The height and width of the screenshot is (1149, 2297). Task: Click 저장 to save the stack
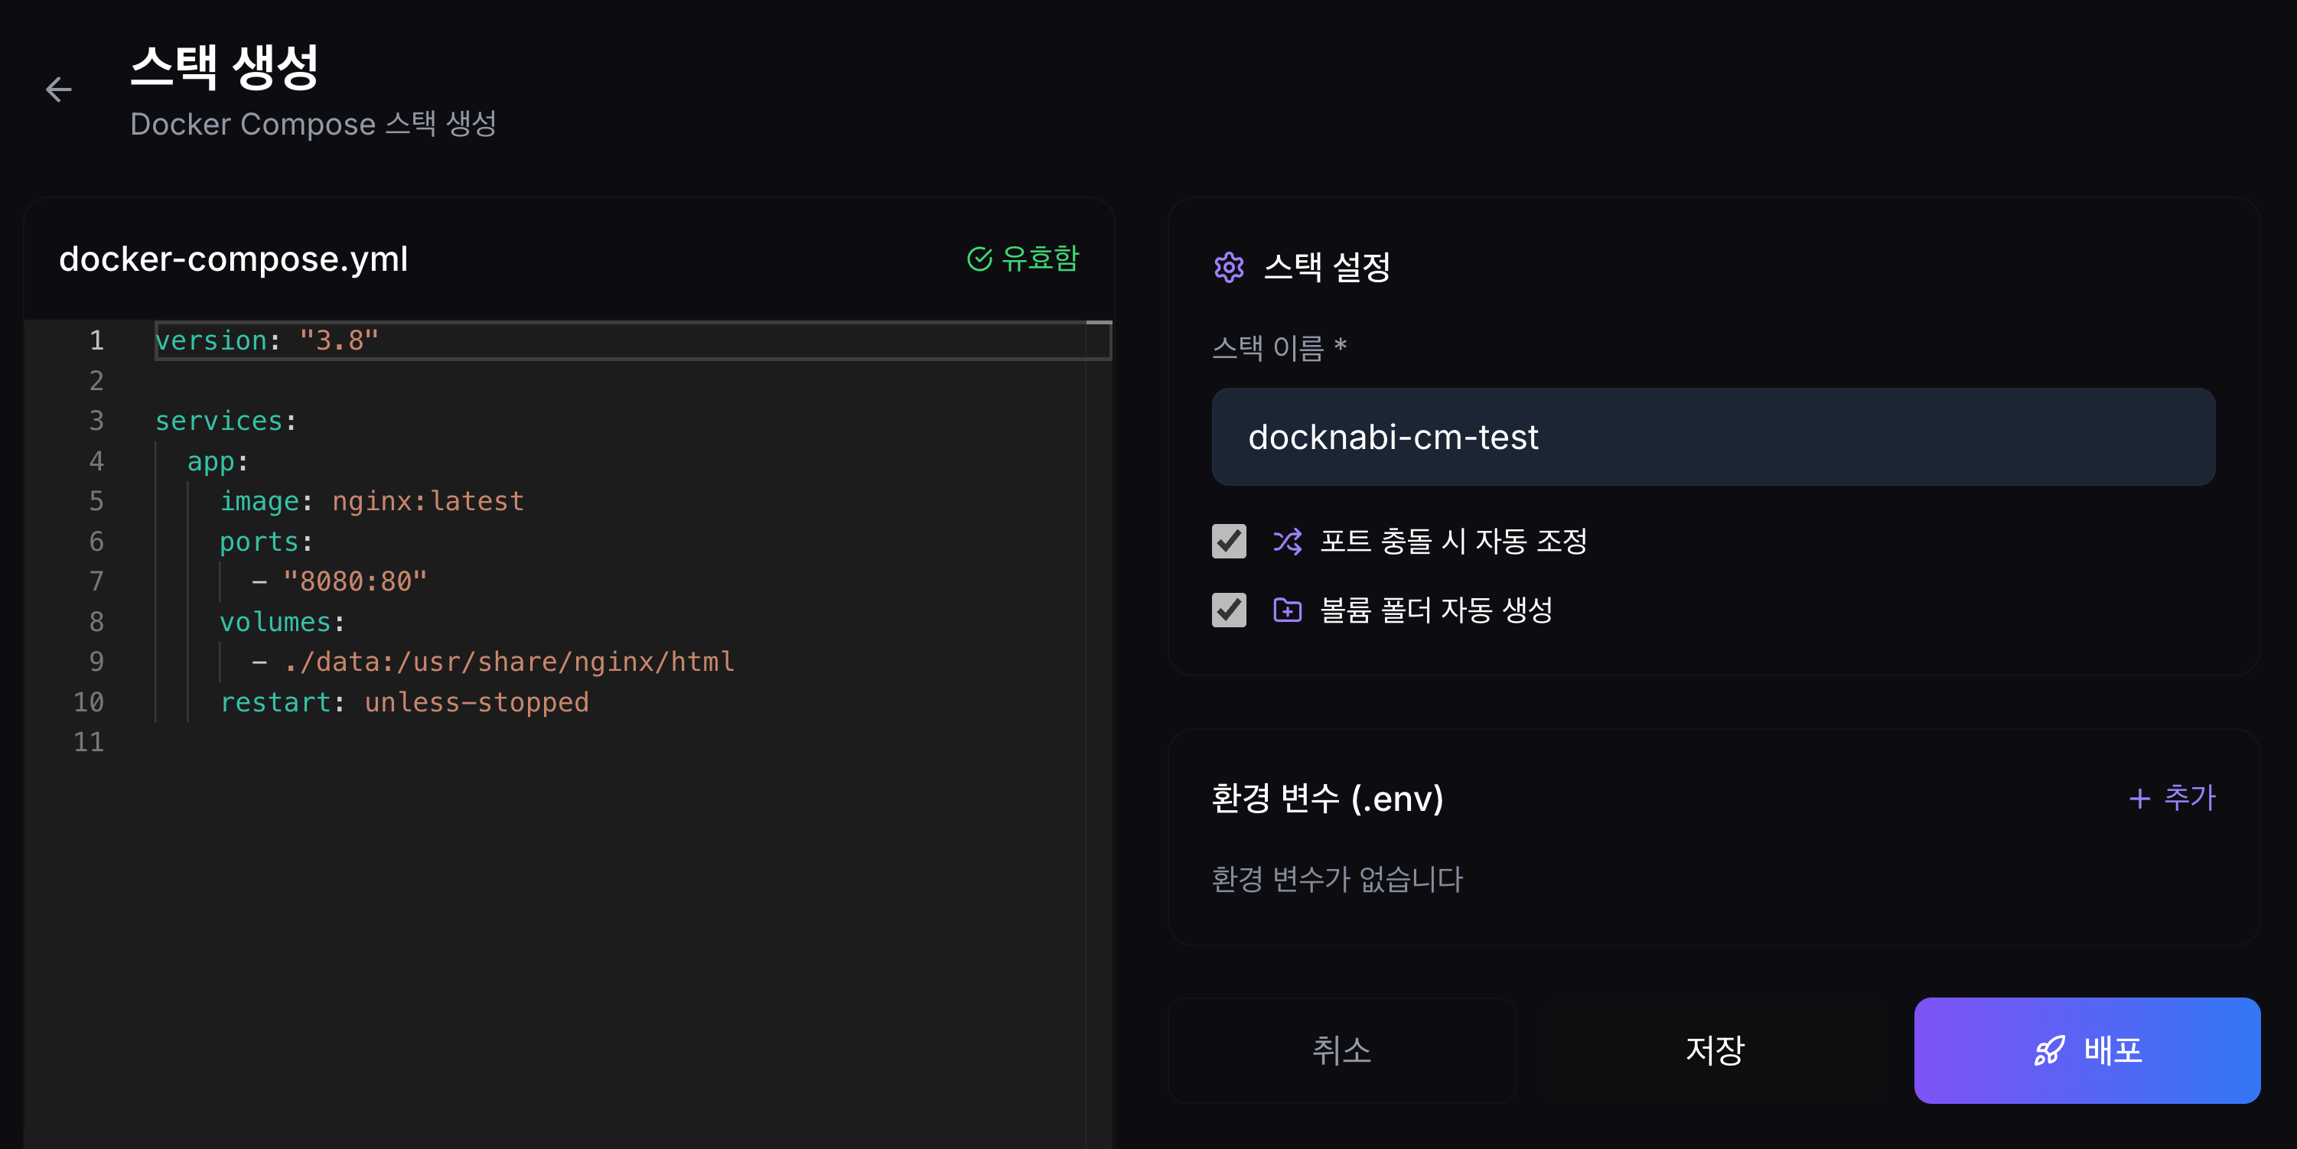click(x=1715, y=1052)
